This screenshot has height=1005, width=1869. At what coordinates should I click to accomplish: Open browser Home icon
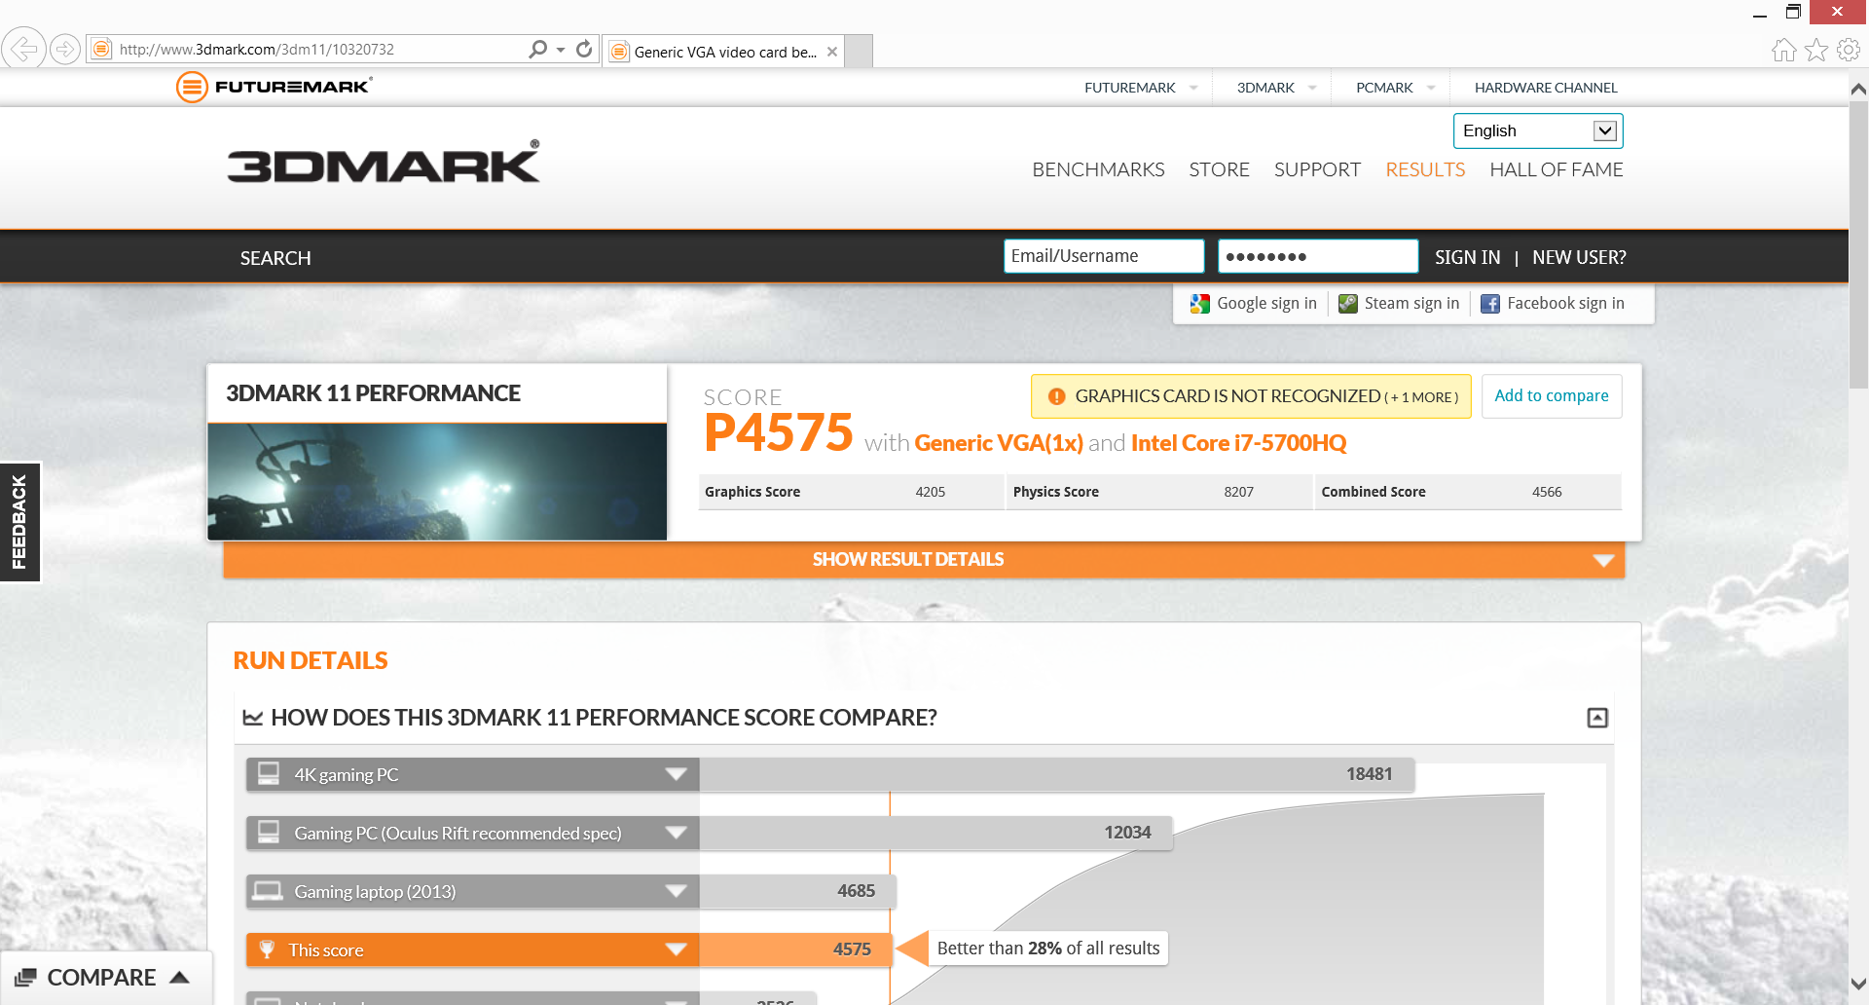tap(1783, 50)
